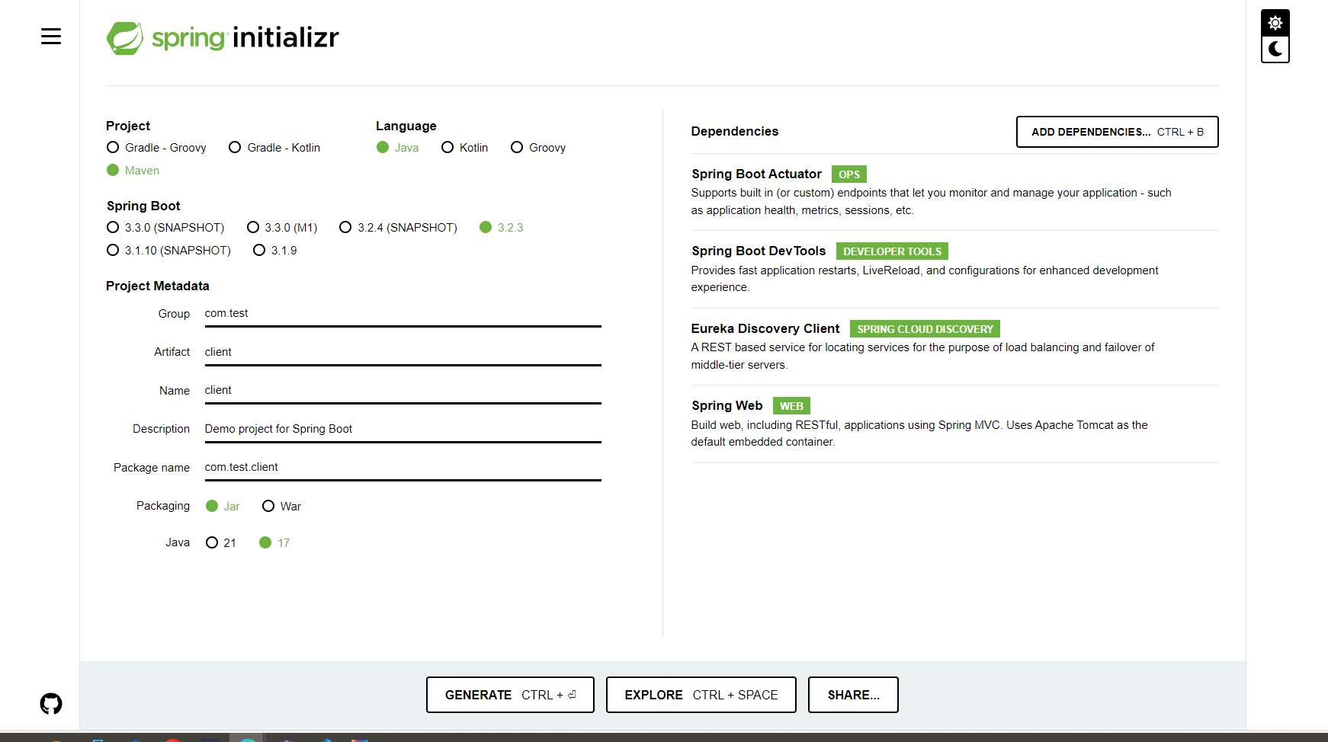The height and width of the screenshot is (742, 1328).
Task: Choose Java as language
Action: point(397,148)
